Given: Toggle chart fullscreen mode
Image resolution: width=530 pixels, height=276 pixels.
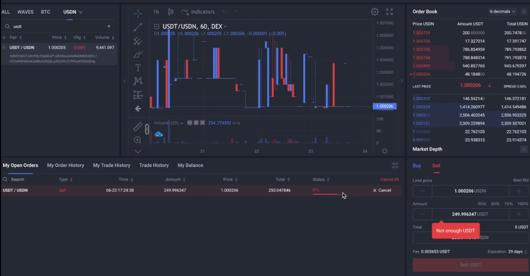Looking at the screenshot, I should [x=390, y=12].
